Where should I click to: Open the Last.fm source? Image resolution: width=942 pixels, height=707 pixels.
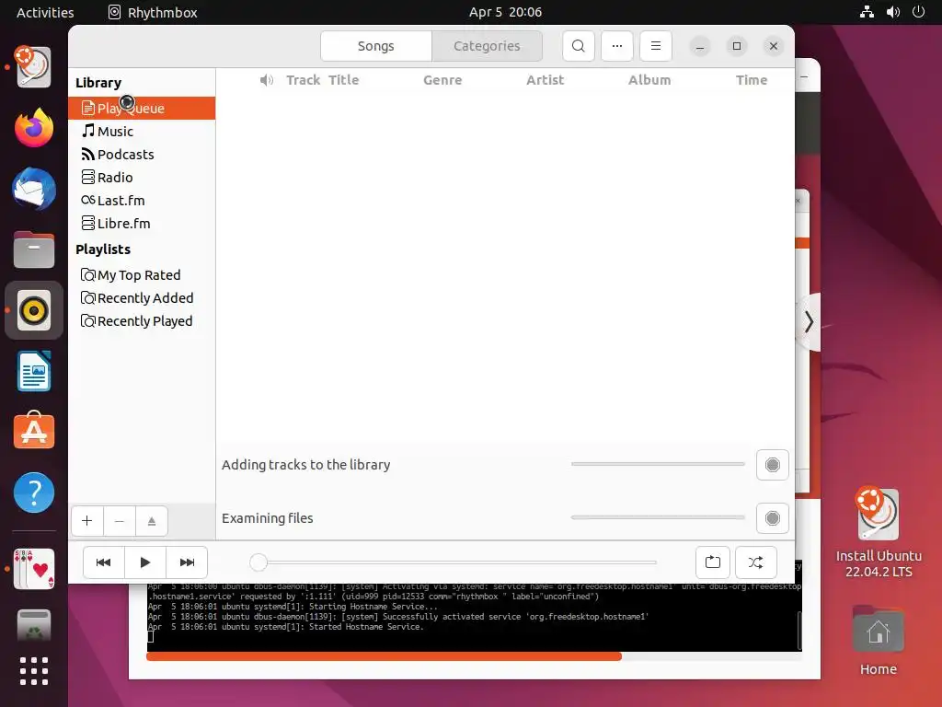click(x=142, y=200)
